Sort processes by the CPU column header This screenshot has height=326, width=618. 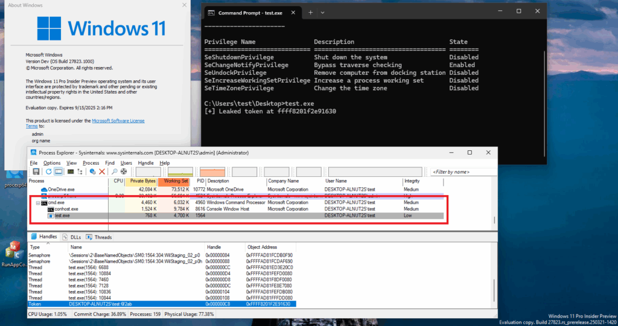117,181
